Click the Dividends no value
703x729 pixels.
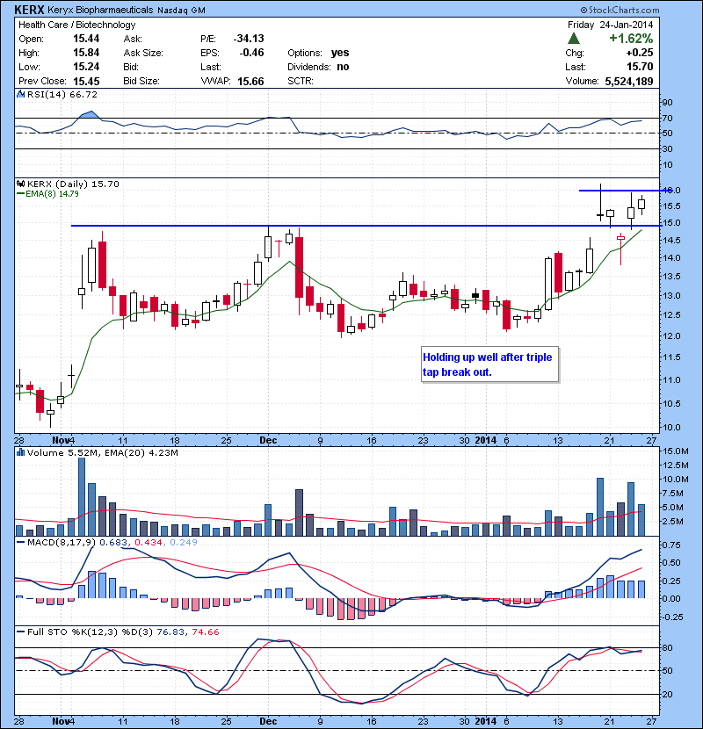(x=343, y=67)
